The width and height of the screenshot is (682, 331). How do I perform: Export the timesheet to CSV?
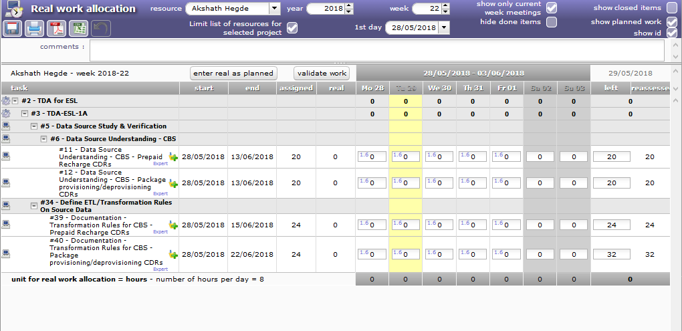tap(80, 29)
